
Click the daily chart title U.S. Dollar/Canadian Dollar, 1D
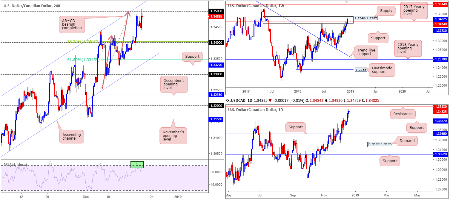click(x=256, y=110)
